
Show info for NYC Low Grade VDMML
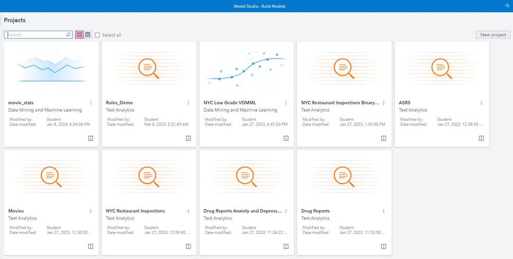(286, 138)
